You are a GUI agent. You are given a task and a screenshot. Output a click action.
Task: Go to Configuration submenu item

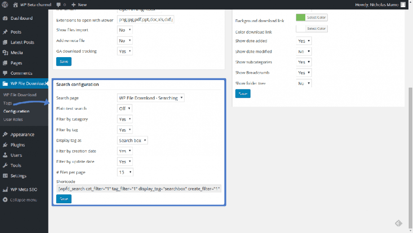pyautogui.click(x=16, y=111)
